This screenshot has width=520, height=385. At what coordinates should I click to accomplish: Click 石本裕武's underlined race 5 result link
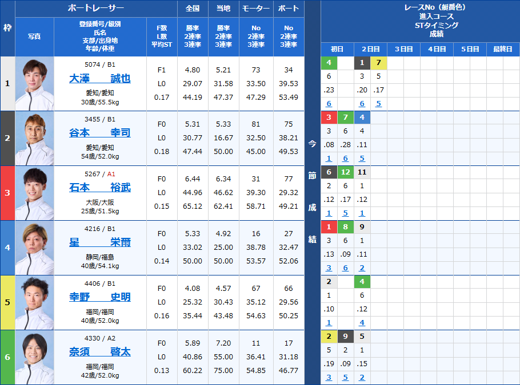pyautogui.click(x=346, y=213)
